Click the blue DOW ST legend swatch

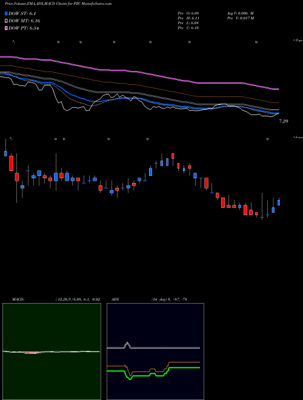click(x=6, y=13)
